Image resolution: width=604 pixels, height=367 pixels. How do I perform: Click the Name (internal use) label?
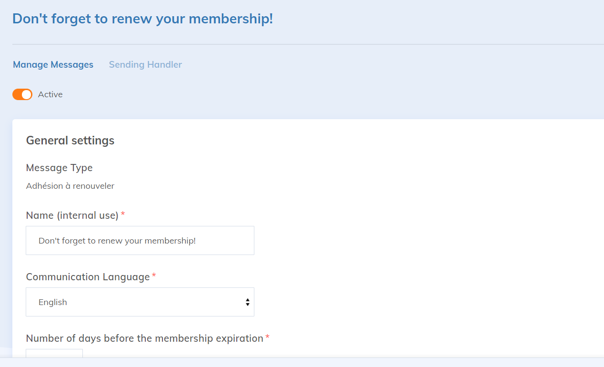click(x=72, y=215)
